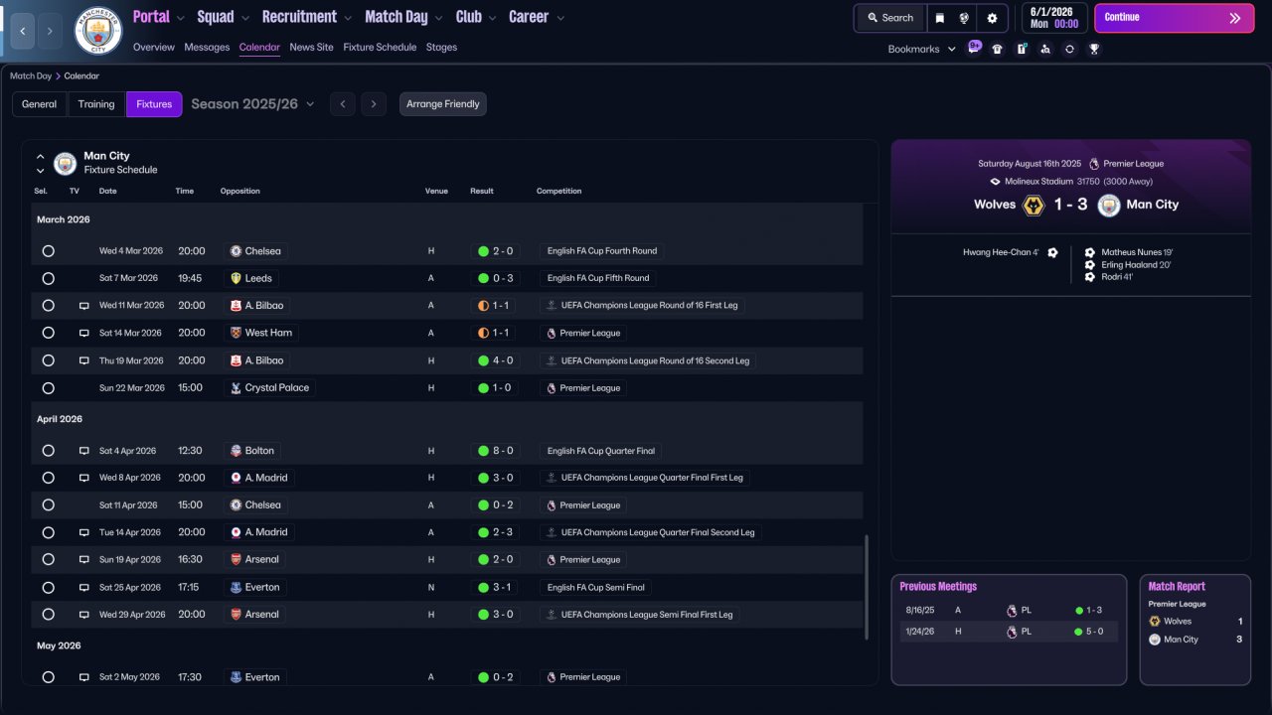1272x715 pixels.
Task: Click the goal ball icon beside Hwang Hee-Chan
Action: click(x=1052, y=252)
